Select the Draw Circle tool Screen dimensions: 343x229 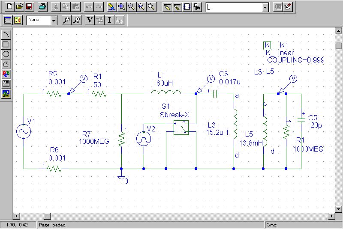tap(6, 54)
